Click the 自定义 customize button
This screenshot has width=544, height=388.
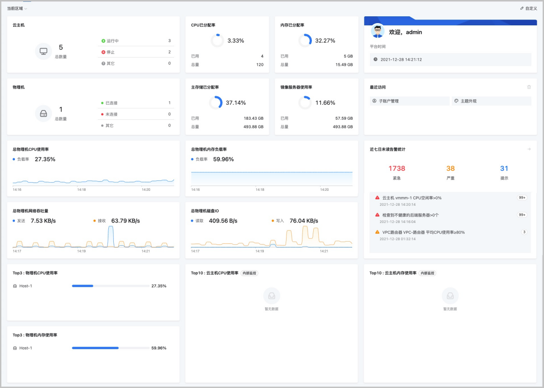click(529, 8)
